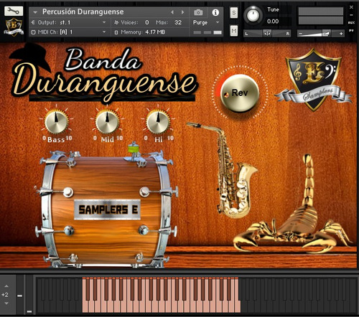The image size is (359, 317).
Task: Play the first highlighted pink key on keyboard
Action: [84, 306]
